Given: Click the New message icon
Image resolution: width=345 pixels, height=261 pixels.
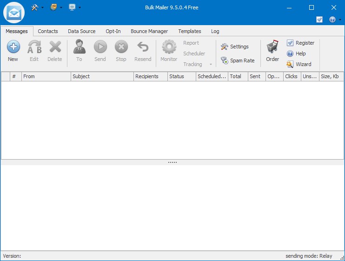Looking at the screenshot, I should pyautogui.click(x=13, y=47).
